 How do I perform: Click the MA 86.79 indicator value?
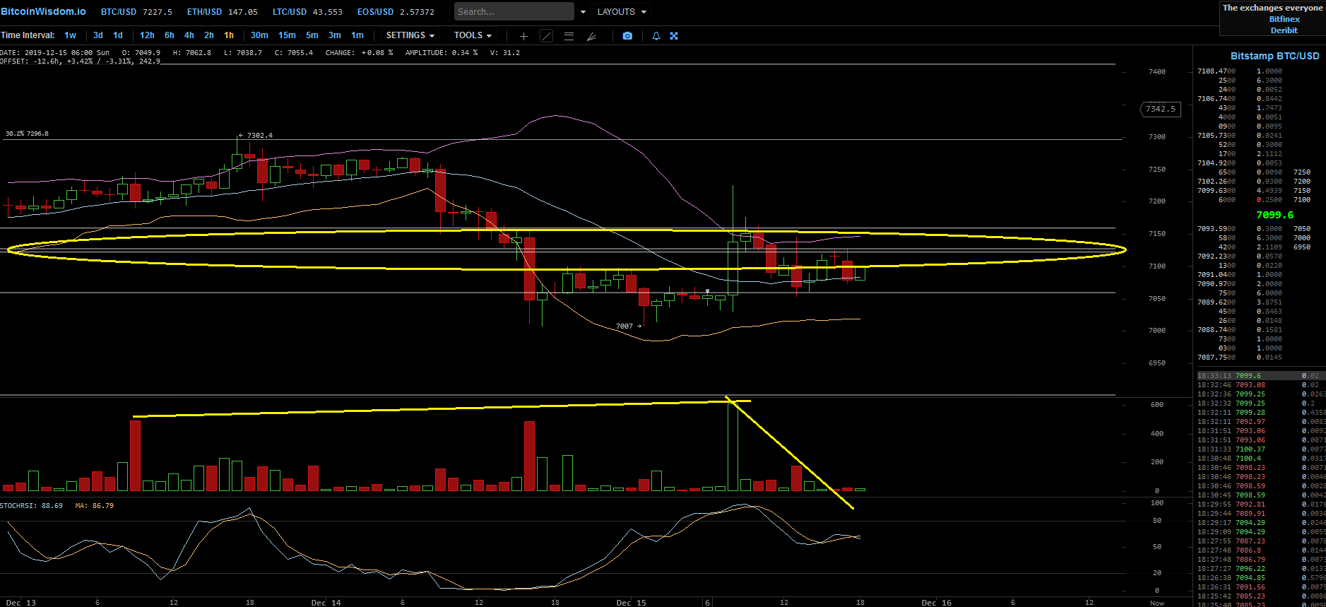click(94, 506)
